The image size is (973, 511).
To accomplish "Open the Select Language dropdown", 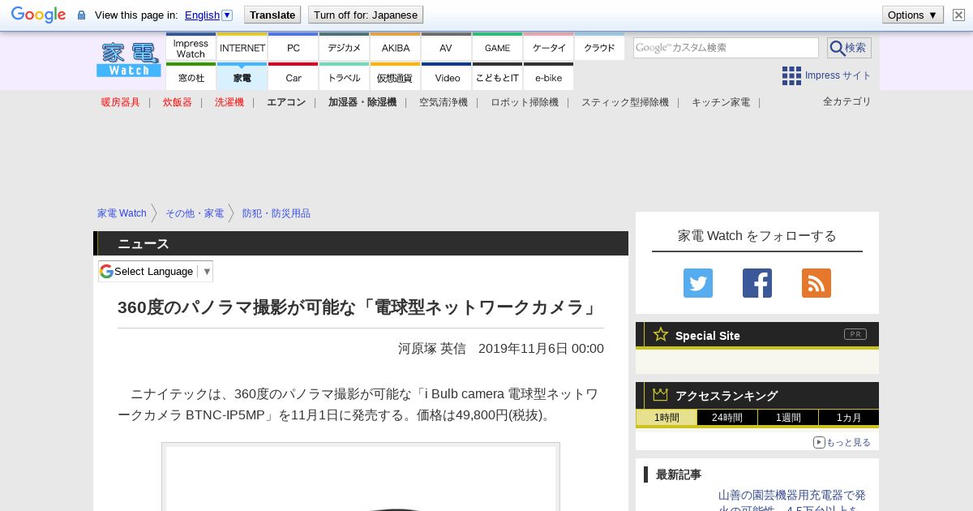I will [156, 271].
